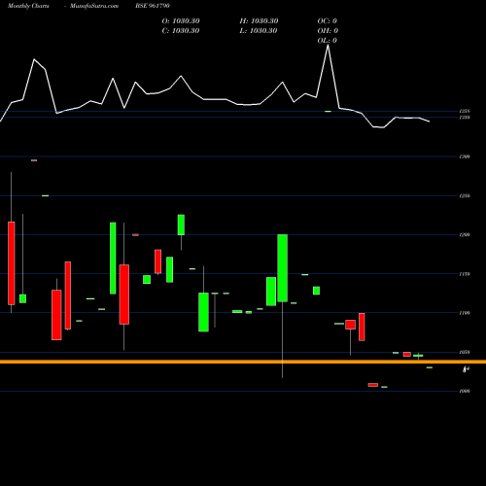This screenshot has height=486, width=486.
Task: Click the 1150 price axis label
Action: 465,274
